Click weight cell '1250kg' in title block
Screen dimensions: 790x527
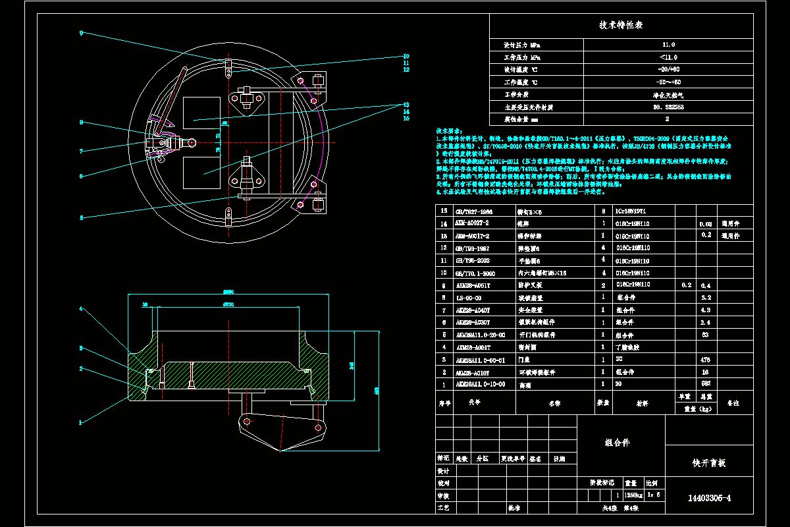point(635,495)
